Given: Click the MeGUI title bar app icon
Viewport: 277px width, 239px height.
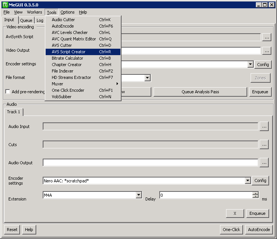Looking at the screenshot, I should coord(5,5).
